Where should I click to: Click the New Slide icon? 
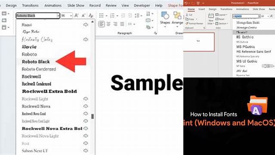(210, 19)
